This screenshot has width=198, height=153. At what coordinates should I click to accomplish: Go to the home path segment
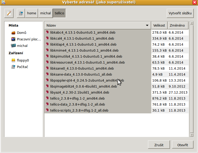click(x=32, y=13)
